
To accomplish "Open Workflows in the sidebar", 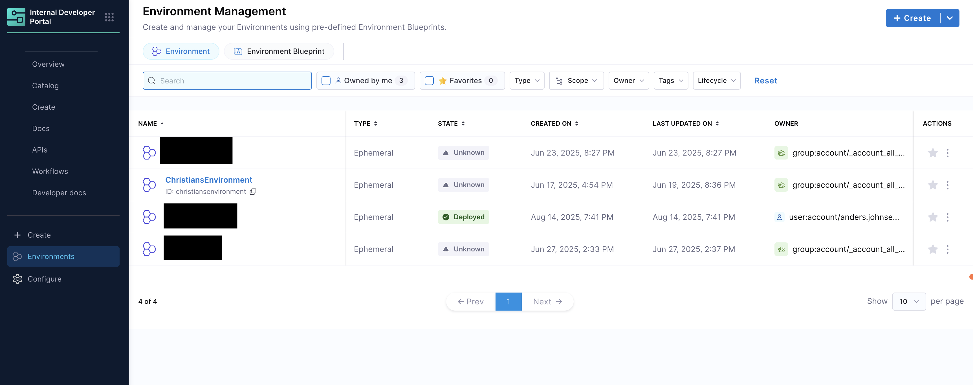I will click(50, 171).
